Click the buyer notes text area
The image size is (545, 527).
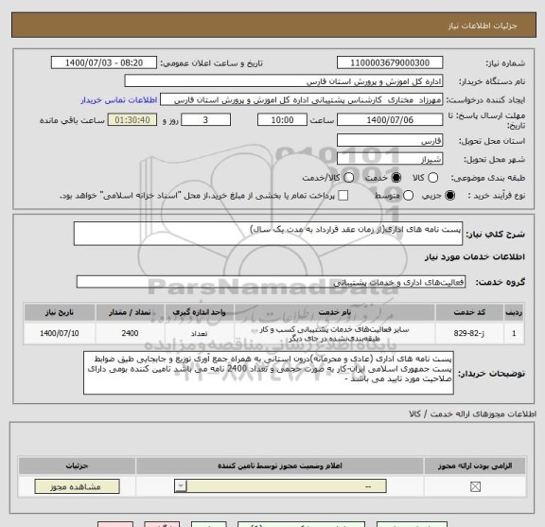pos(269,373)
